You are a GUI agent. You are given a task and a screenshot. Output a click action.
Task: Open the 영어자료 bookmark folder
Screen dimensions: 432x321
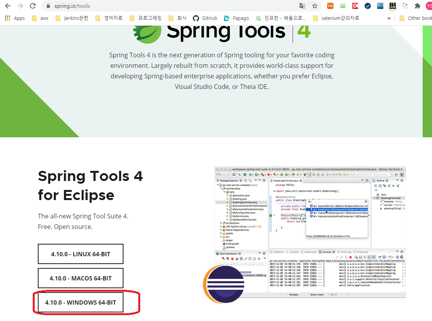coord(109,18)
